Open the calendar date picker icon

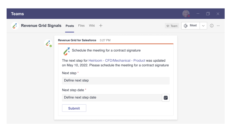166,98
